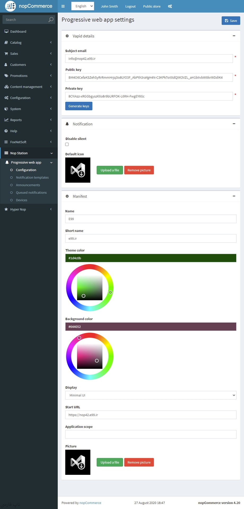Click the nopCommerce logo
This screenshot has width=244, height=509.
point(29,6)
